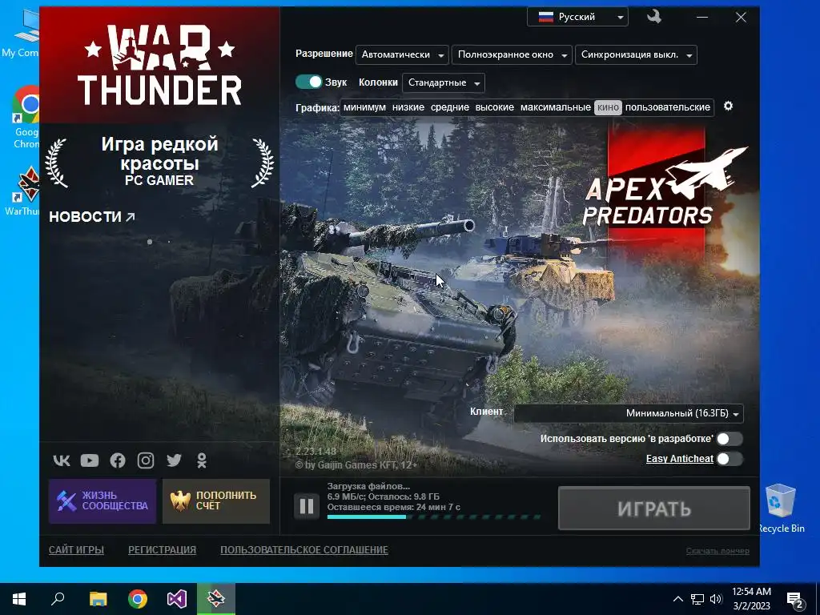Open the wrench launcher settings icon

[x=653, y=17]
